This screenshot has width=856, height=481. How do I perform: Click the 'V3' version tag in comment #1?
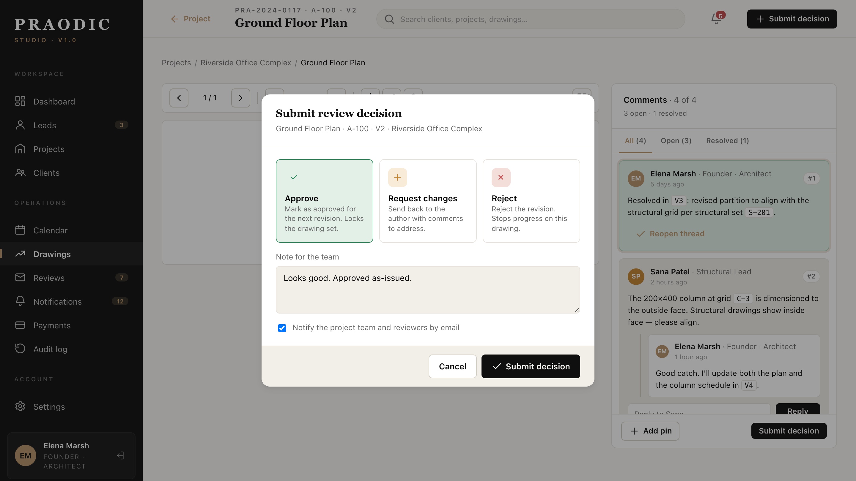(x=678, y=200)
